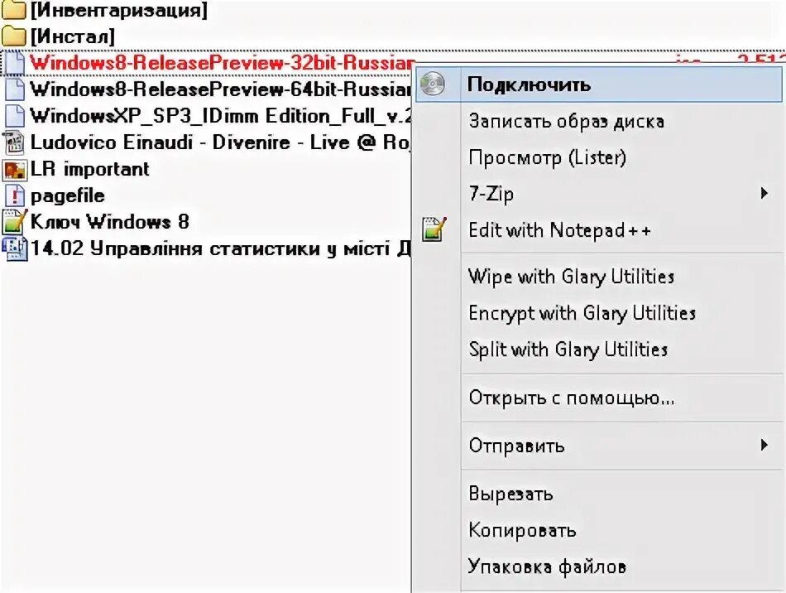Select Edit with Notepad++
This screenshot has width=786, height=593.
click(599, 230)
